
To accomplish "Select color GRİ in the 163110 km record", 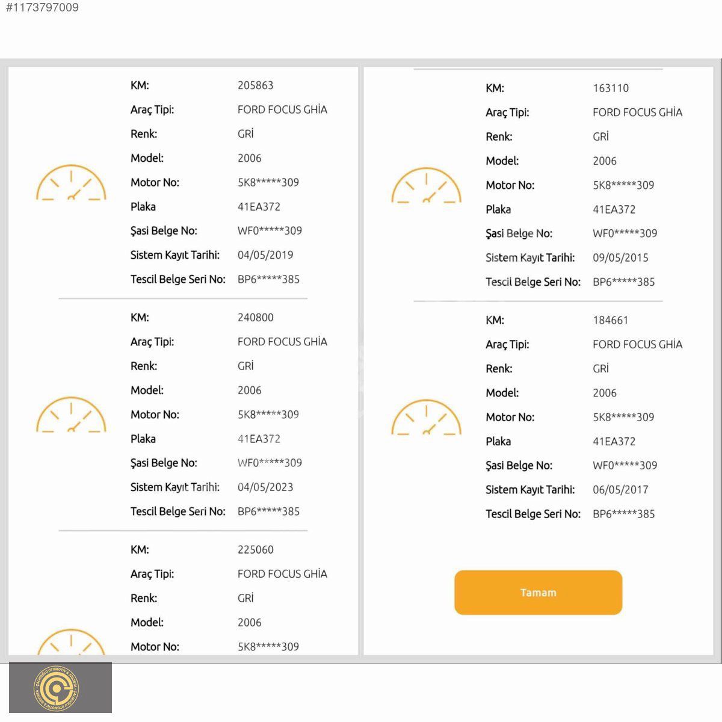I will point(601,137).
